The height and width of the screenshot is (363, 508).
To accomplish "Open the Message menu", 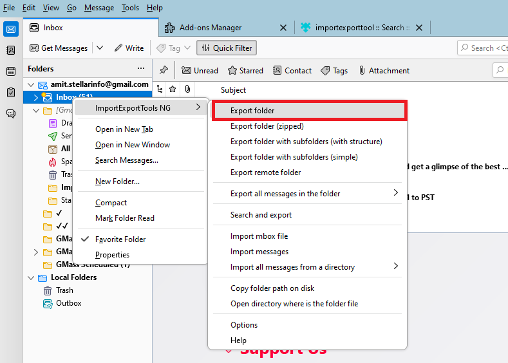I will click(99, 8).
